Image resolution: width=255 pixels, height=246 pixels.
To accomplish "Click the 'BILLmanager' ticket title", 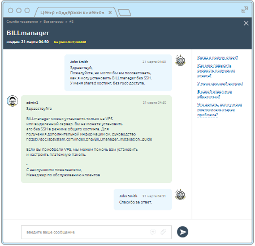I will [28, 33].
